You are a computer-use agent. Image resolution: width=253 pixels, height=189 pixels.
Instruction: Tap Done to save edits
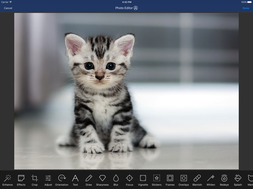pyautogui.click(x=246, y=8)
